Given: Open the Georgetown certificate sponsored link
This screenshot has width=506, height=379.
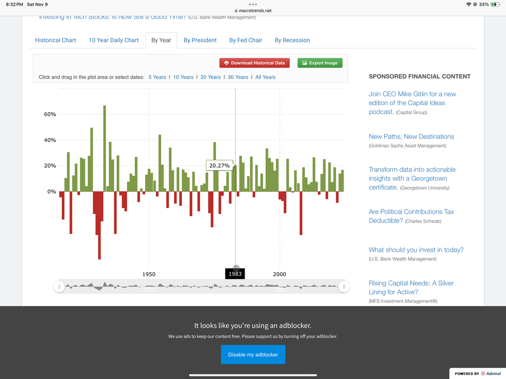Looking at the screenshot, I should tap(412, 178).
